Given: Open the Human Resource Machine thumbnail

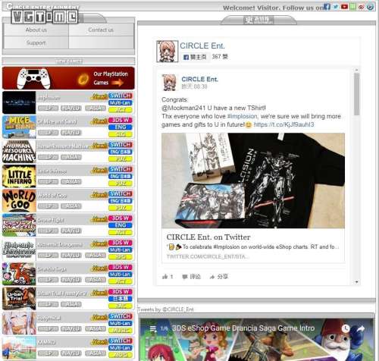Looking at the screenshot, I should [x=19, y=152].
